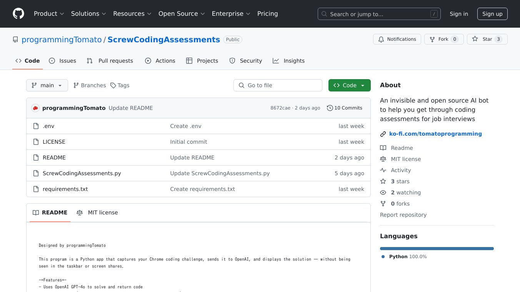Screen dimensions: 520x292
Task: View repository Branches list
Action: pos(90,85)
